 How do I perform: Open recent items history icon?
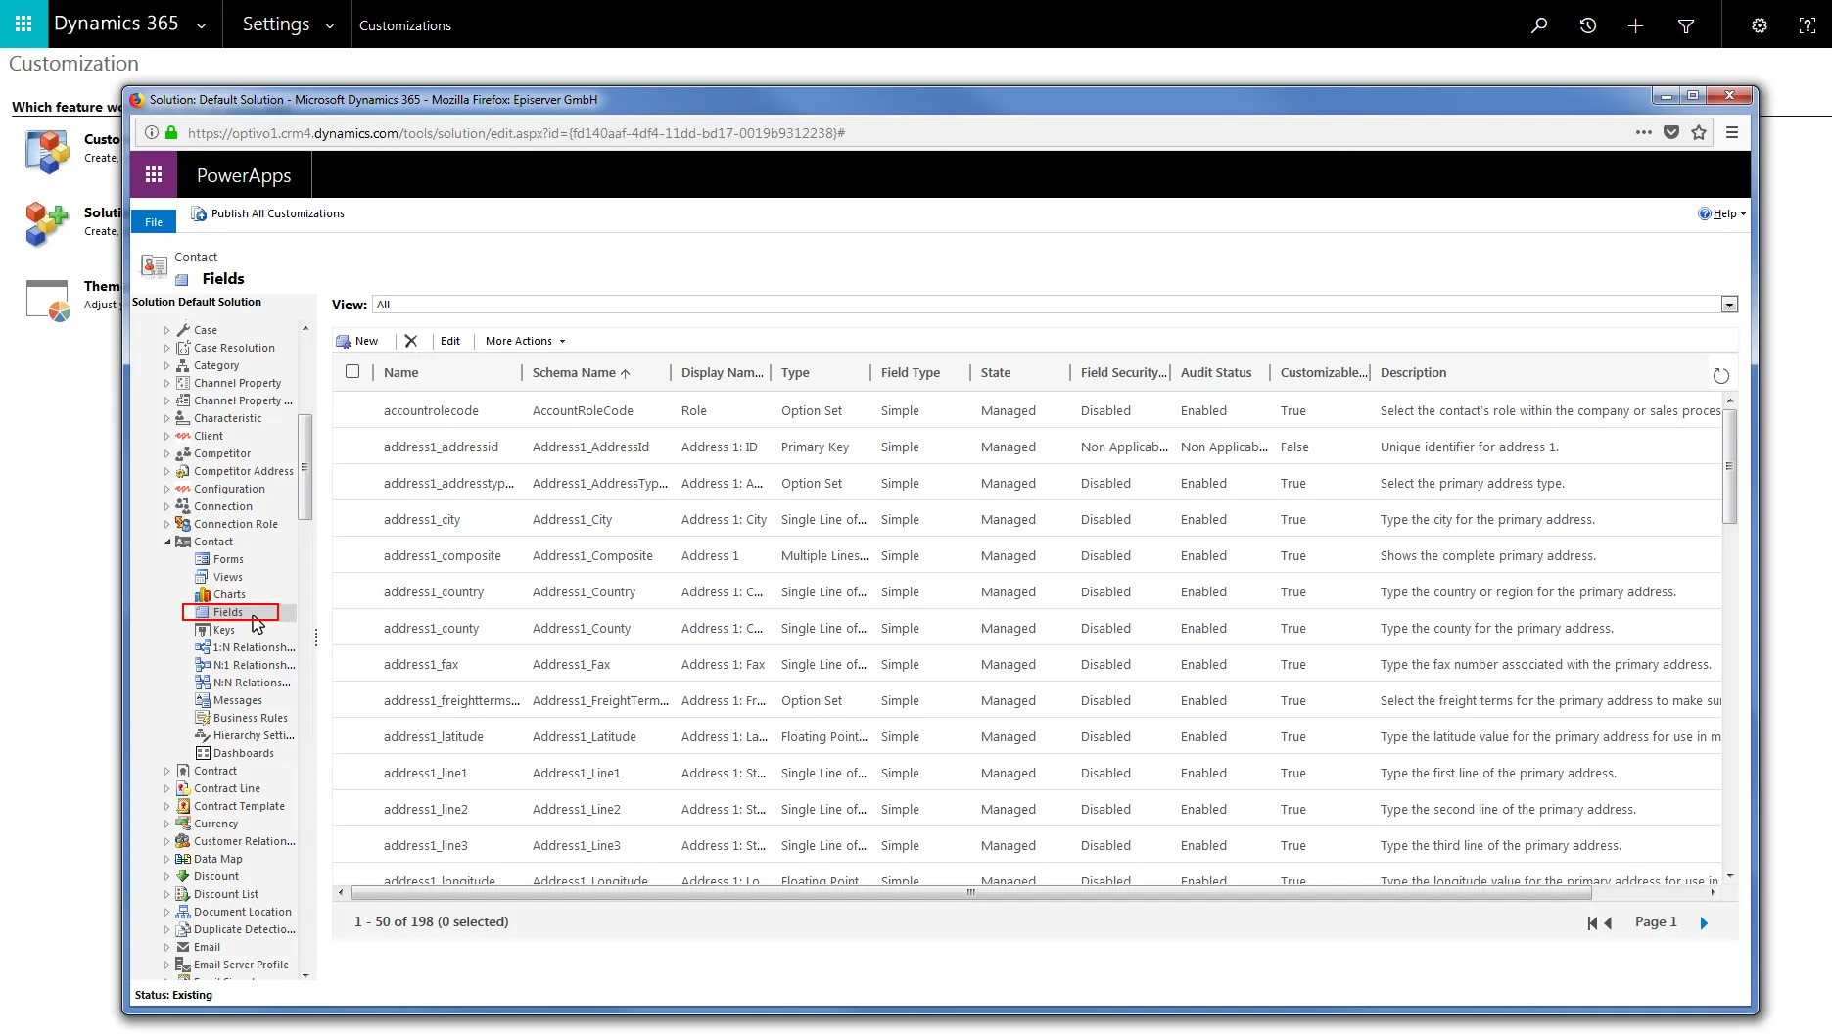1587,24
